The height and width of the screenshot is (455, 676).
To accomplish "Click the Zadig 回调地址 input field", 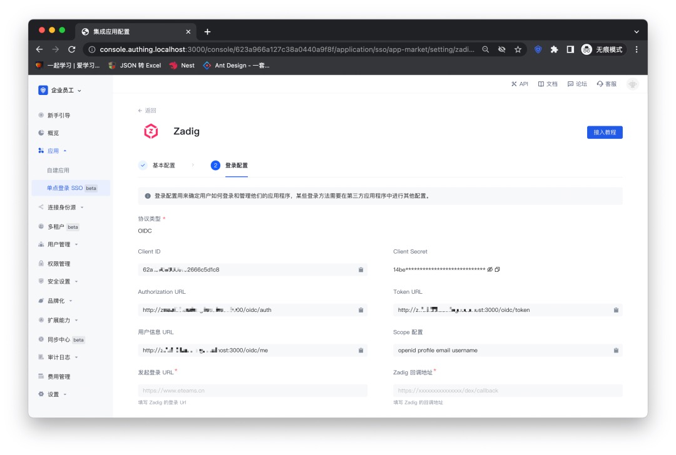I will (508, 391).
